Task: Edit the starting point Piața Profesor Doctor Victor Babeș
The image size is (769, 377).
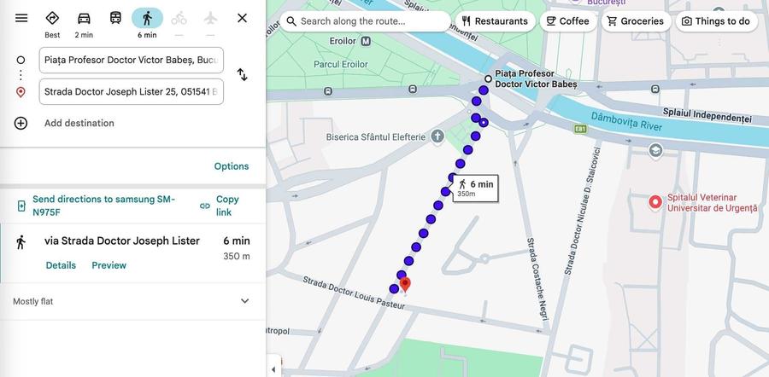Action: click(x=132, y=61)
